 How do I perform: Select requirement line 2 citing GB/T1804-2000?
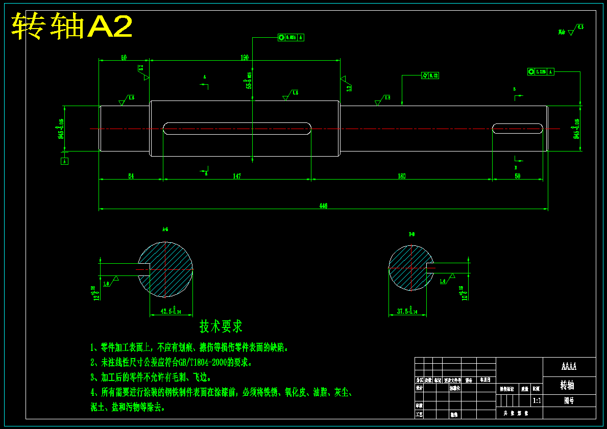[x=171, y=363]
